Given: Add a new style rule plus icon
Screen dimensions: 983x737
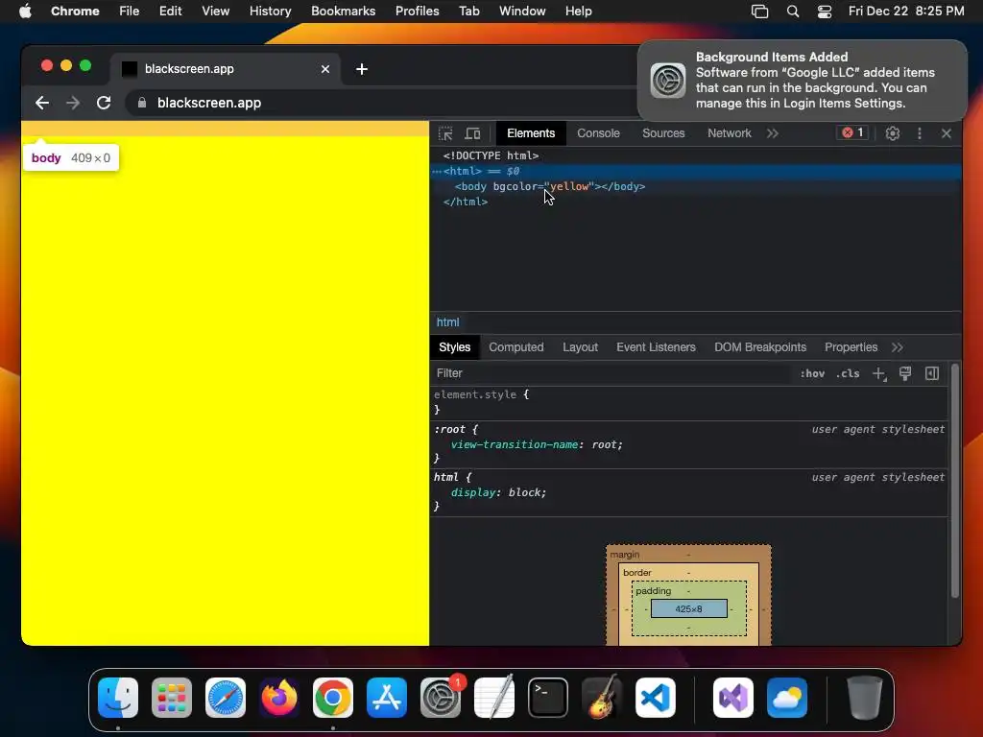Looking at the screenshot, I should [x=879, y=374].
